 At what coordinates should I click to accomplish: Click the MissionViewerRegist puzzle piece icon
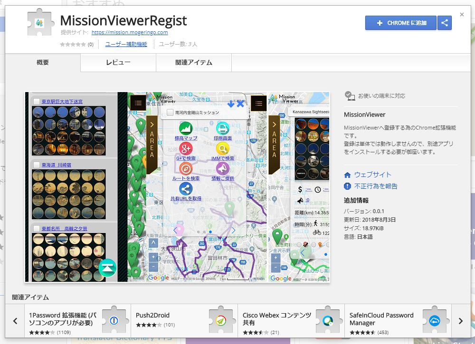pos(40,23)
